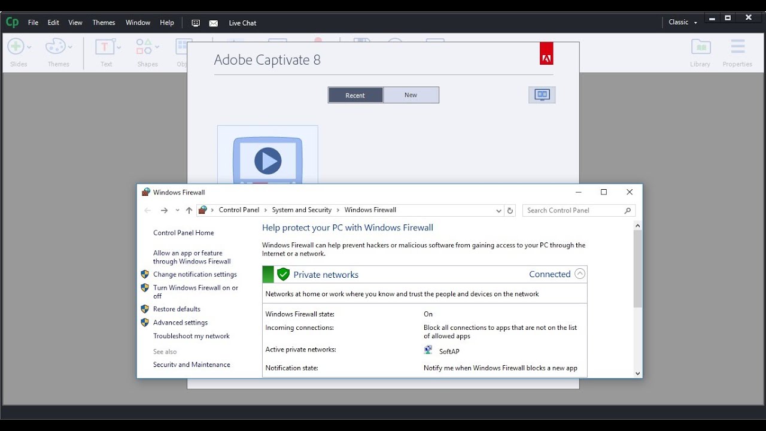Click the SoftAP network icon

pyautogui.click(x=428, y=350)
